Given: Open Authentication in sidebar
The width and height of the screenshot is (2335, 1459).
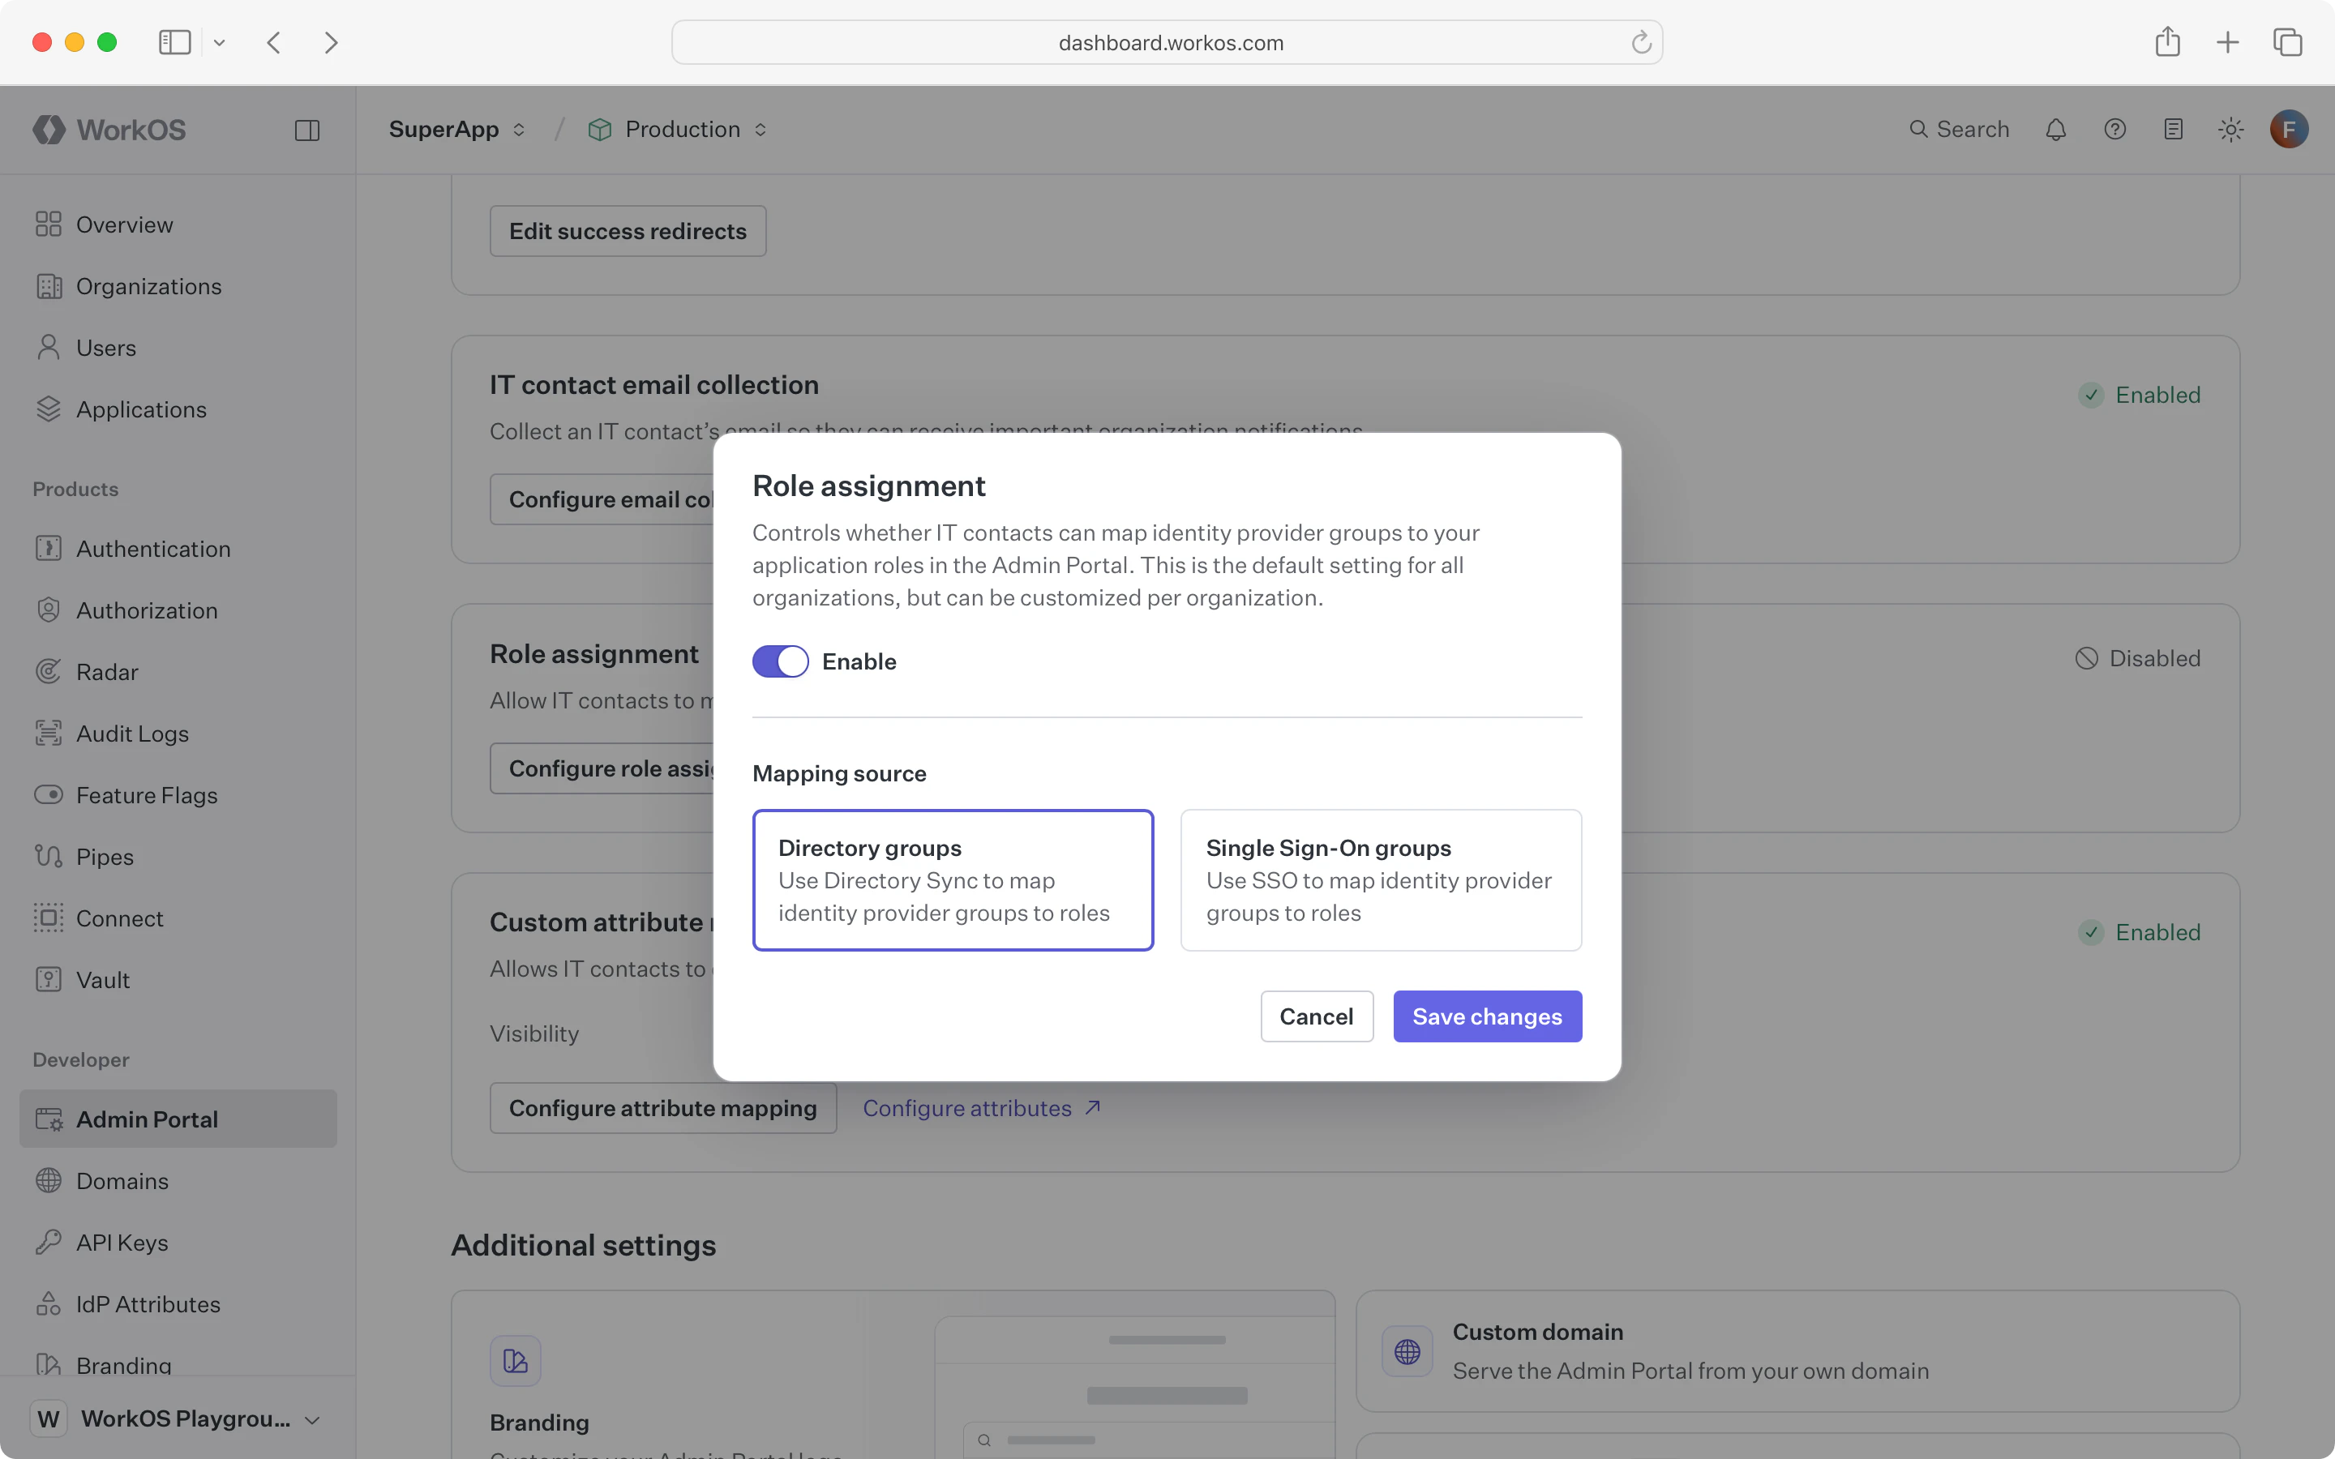Looking at the screenshot, I should pos(178,548).
